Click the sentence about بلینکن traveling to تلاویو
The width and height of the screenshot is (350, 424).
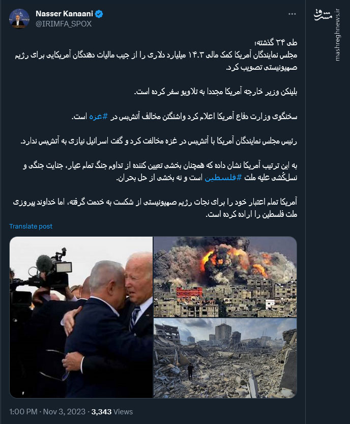click(216, 92)
